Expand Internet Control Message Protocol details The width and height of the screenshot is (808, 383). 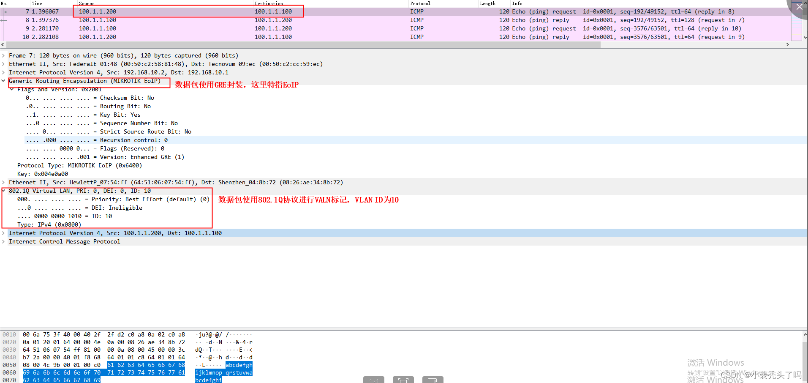click(3, 241)
